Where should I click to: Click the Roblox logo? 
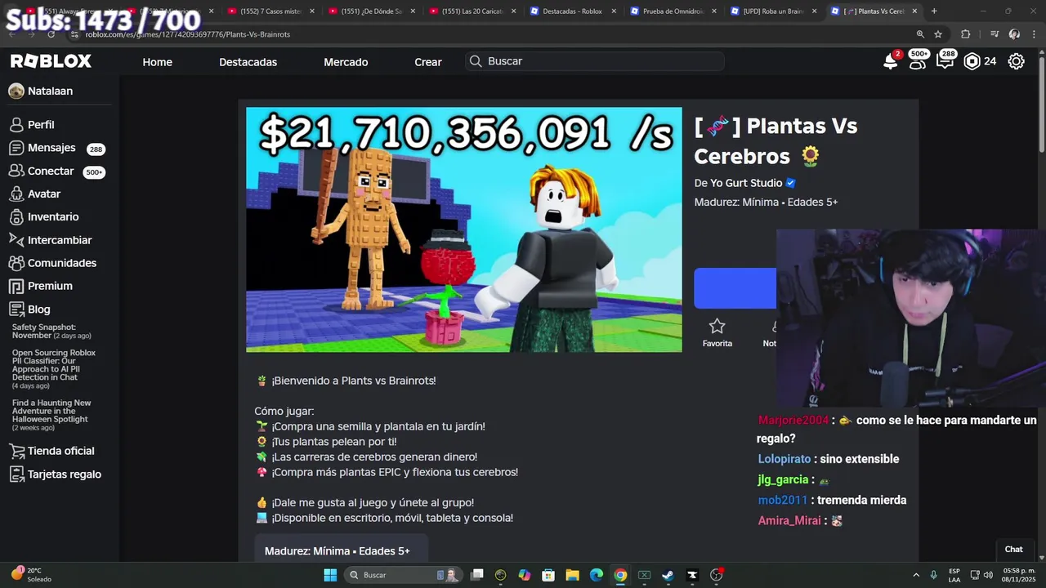pos(51,61)
